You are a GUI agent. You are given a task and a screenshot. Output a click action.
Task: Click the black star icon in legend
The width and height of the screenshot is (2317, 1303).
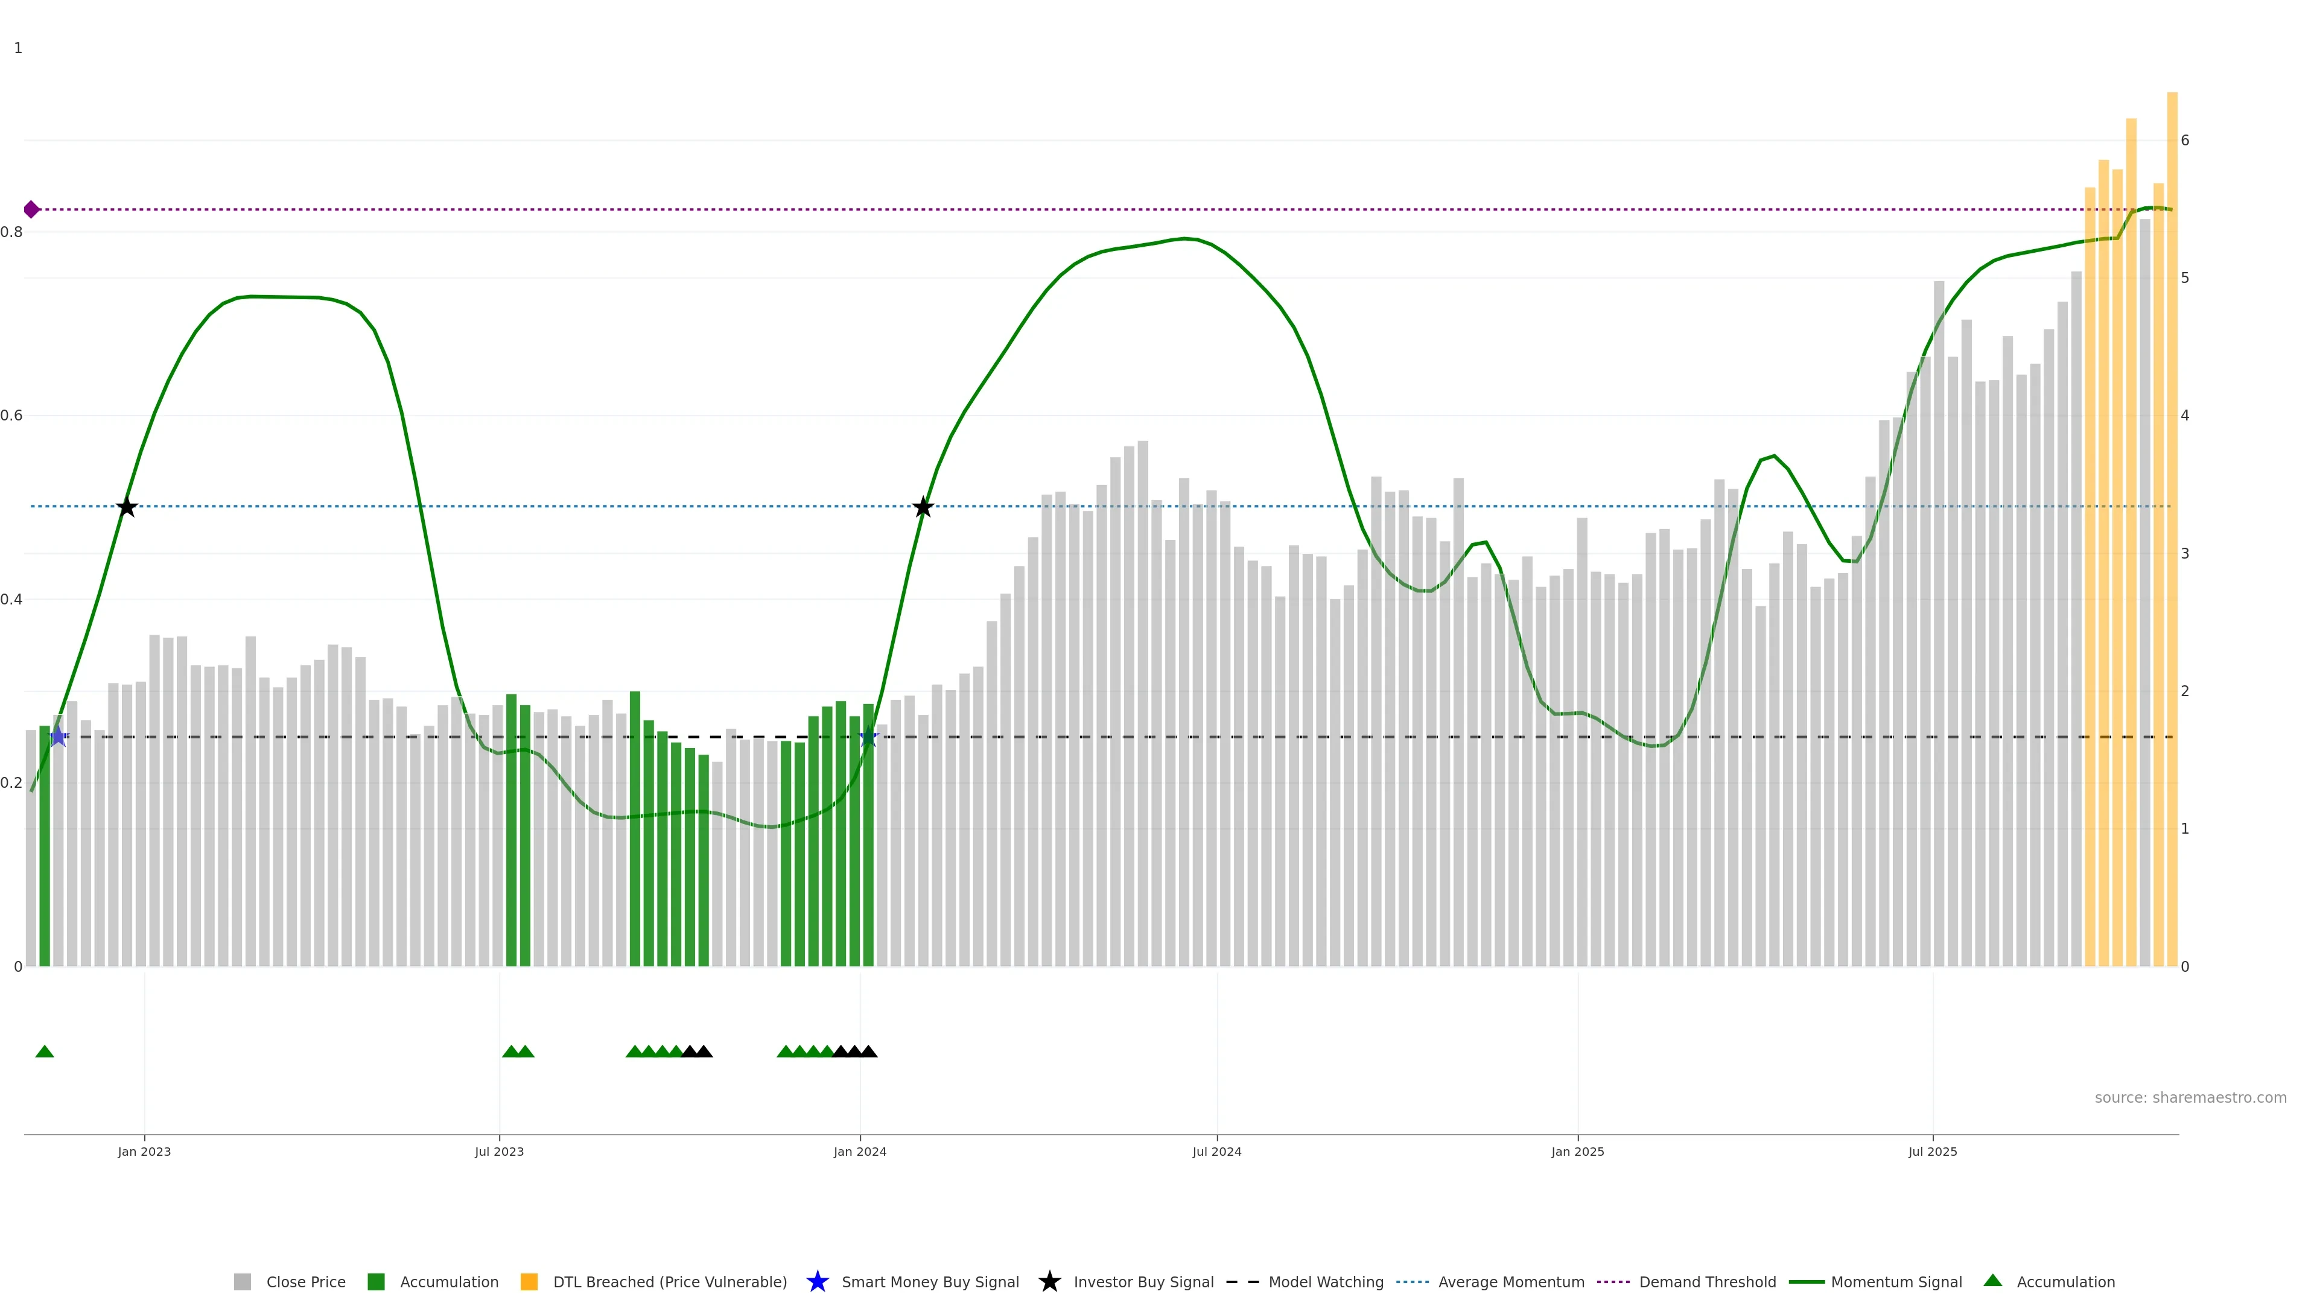tap(1049, 1281)
